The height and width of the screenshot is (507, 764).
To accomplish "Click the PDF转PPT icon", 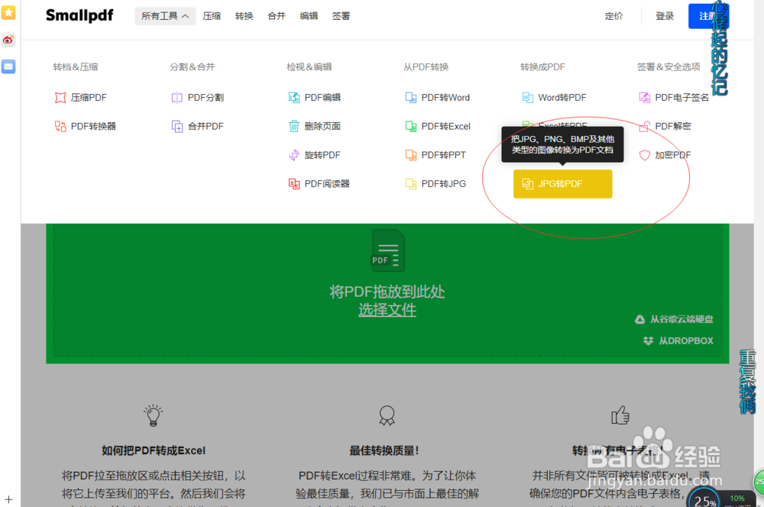I will tap(411, 155).
